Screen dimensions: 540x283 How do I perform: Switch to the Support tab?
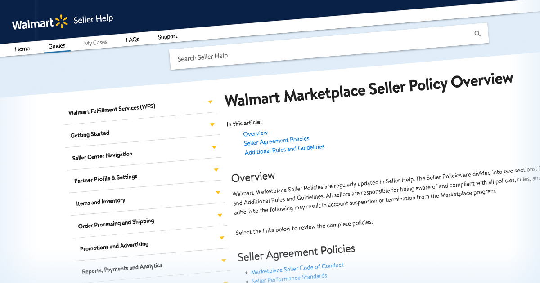[x=168, y=37]
